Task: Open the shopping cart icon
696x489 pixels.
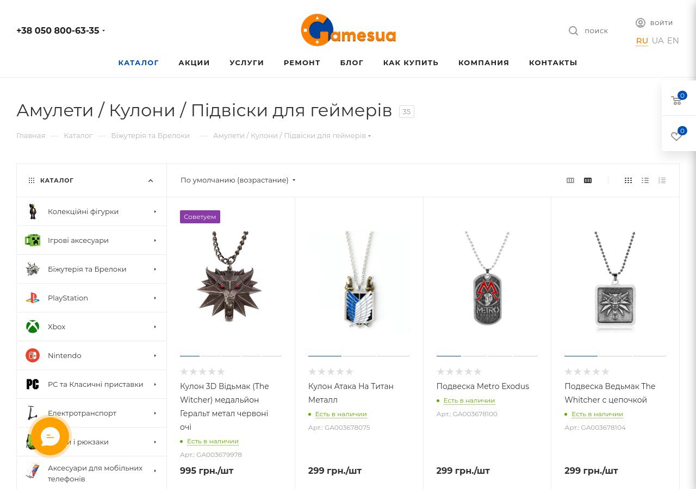Action: pos(676,100)
